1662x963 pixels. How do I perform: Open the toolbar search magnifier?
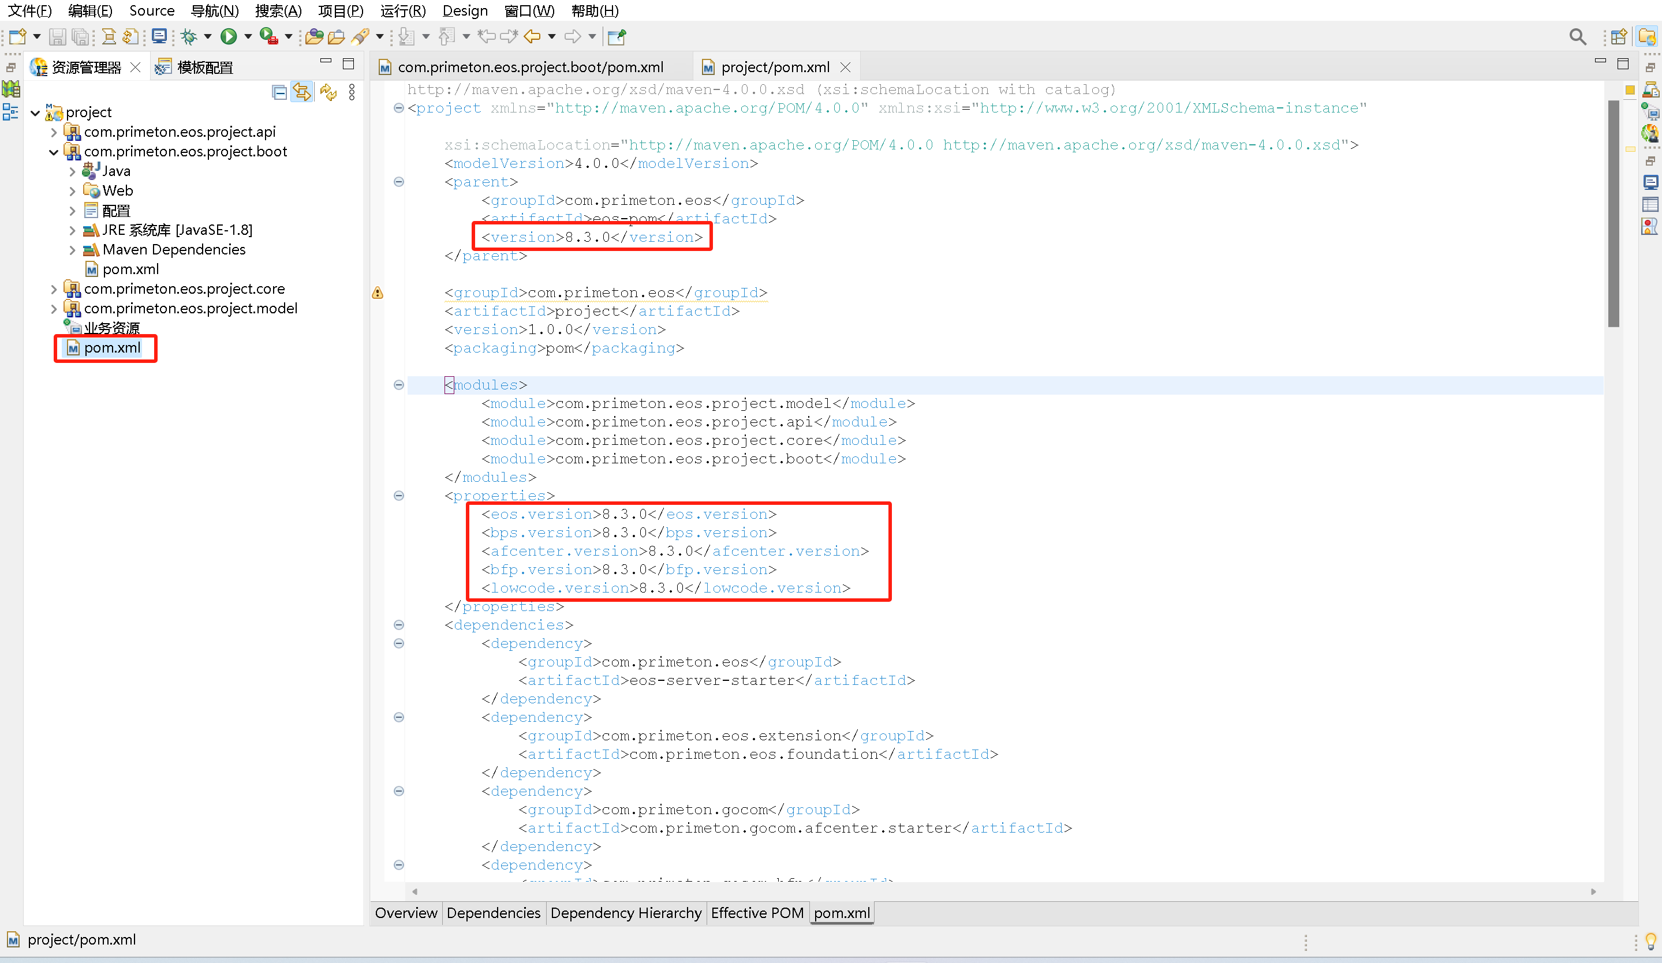pos(1578,37)
